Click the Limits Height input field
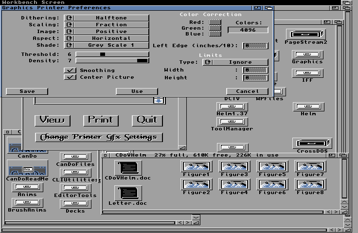Image resolution: width=358 pixels, height=233 pixels. 255,78
